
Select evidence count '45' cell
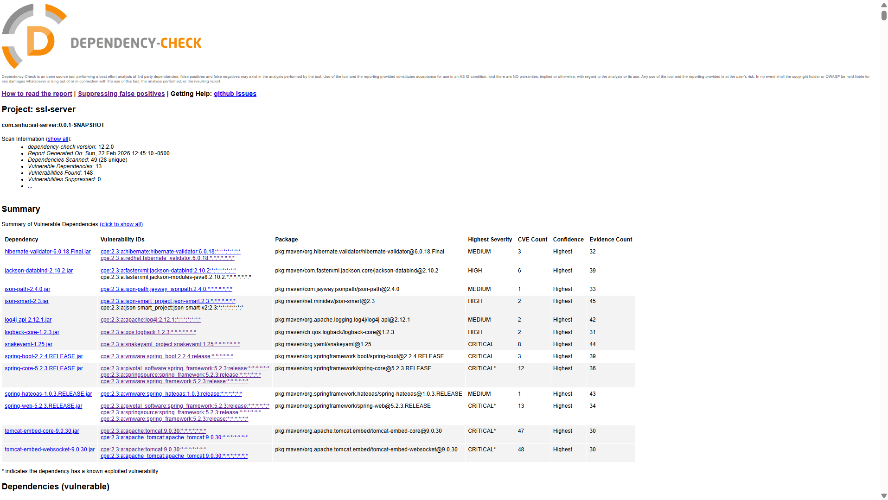[593, 301]
